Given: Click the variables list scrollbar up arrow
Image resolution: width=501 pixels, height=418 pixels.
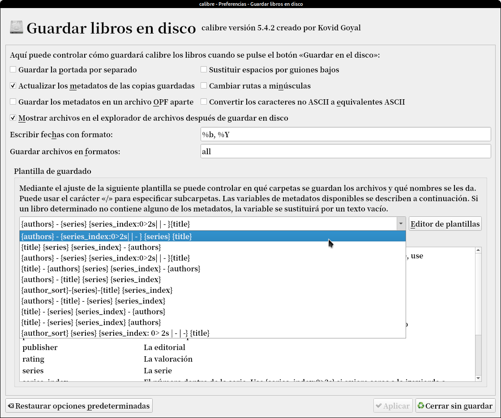Looking at the screenshot, I should coord(478,250).
